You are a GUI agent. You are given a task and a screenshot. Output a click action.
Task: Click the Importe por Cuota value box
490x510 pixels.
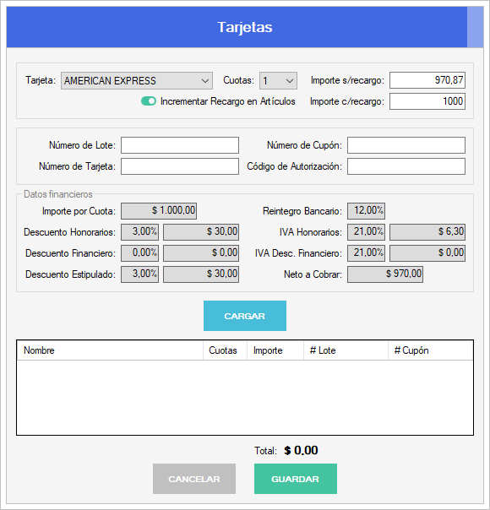[x=159, y=211]
